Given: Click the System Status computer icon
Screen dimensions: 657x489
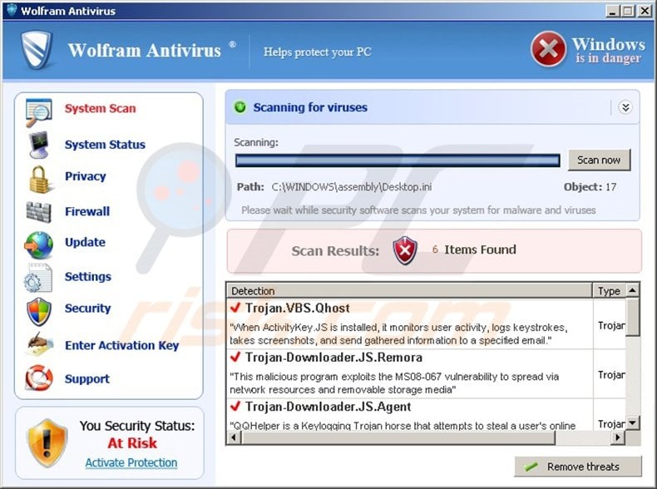Looking at the screenshot, I should [39, 145].
